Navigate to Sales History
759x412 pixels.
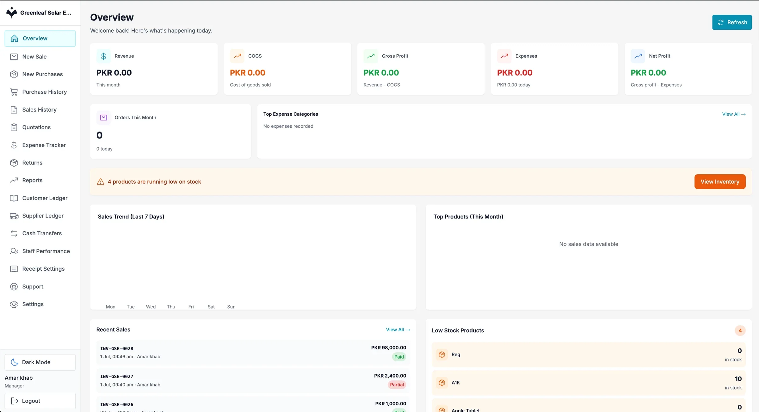40,110
